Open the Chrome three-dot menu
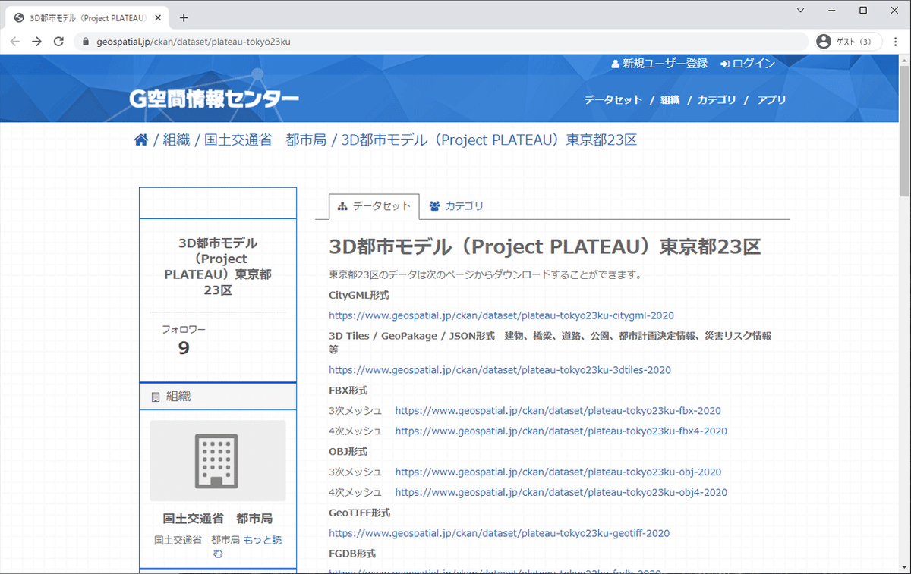 pyautogui.click(x=896, y=42)
